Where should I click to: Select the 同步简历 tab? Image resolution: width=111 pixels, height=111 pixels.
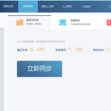click(28, 6)
